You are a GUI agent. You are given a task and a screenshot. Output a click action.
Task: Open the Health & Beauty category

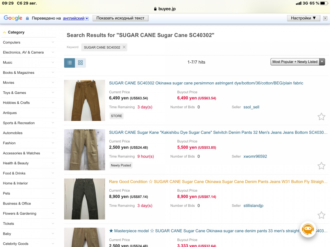pos(29,163)
